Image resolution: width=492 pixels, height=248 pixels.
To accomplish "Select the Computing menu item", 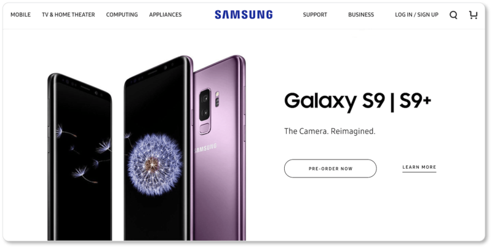I will 122,15.
